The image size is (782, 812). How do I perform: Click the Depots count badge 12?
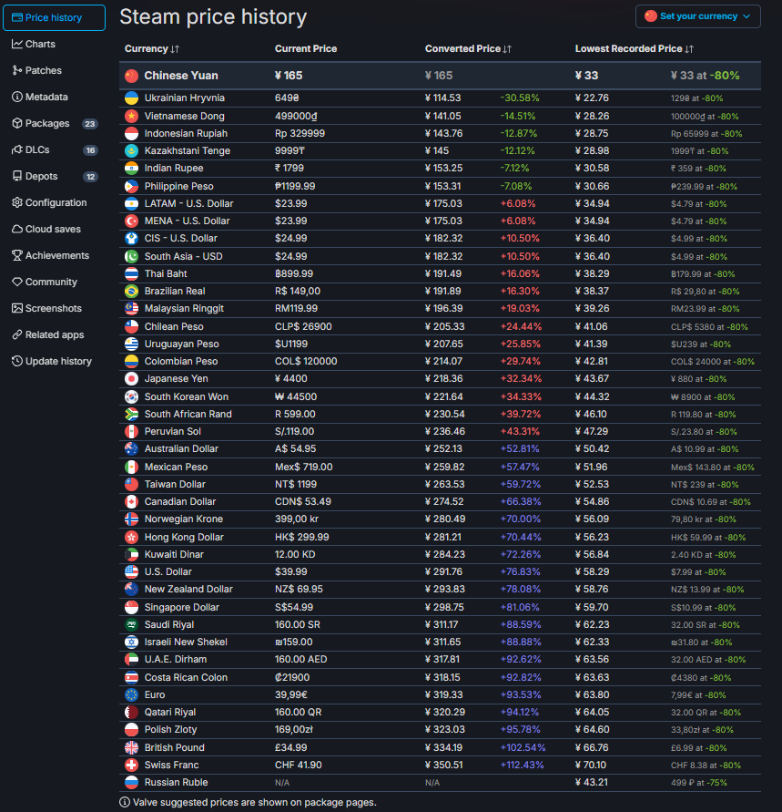90,177
